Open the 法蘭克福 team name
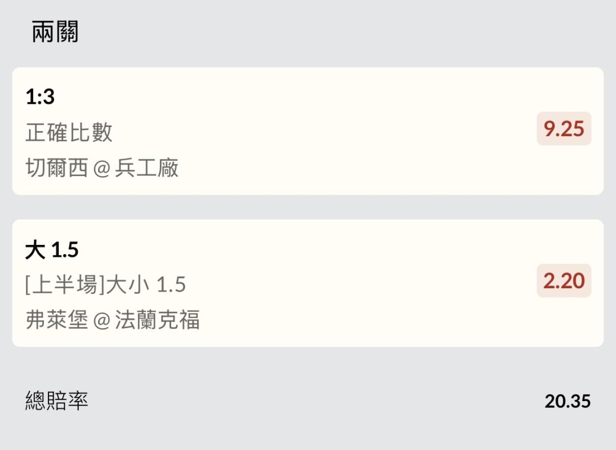The width and height of the screenshot is (616, 450). (x=157, y=320)
